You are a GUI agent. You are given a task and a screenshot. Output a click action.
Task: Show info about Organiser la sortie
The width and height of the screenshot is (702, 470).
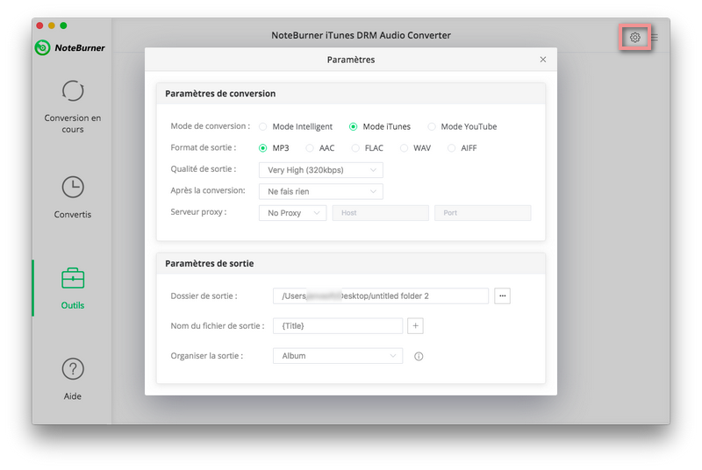pyautogui.click(x=419, y=356)
